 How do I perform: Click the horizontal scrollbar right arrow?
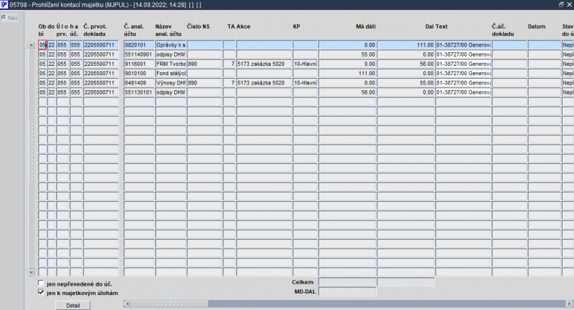click(x=569, y=304)
